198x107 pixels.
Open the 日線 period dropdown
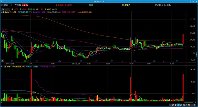point(5,9)
